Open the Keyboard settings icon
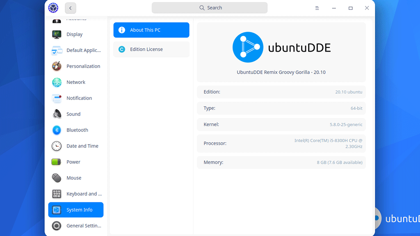Image resolution: width=420 pixels, height=236 pixels. [x=57, y=193]
